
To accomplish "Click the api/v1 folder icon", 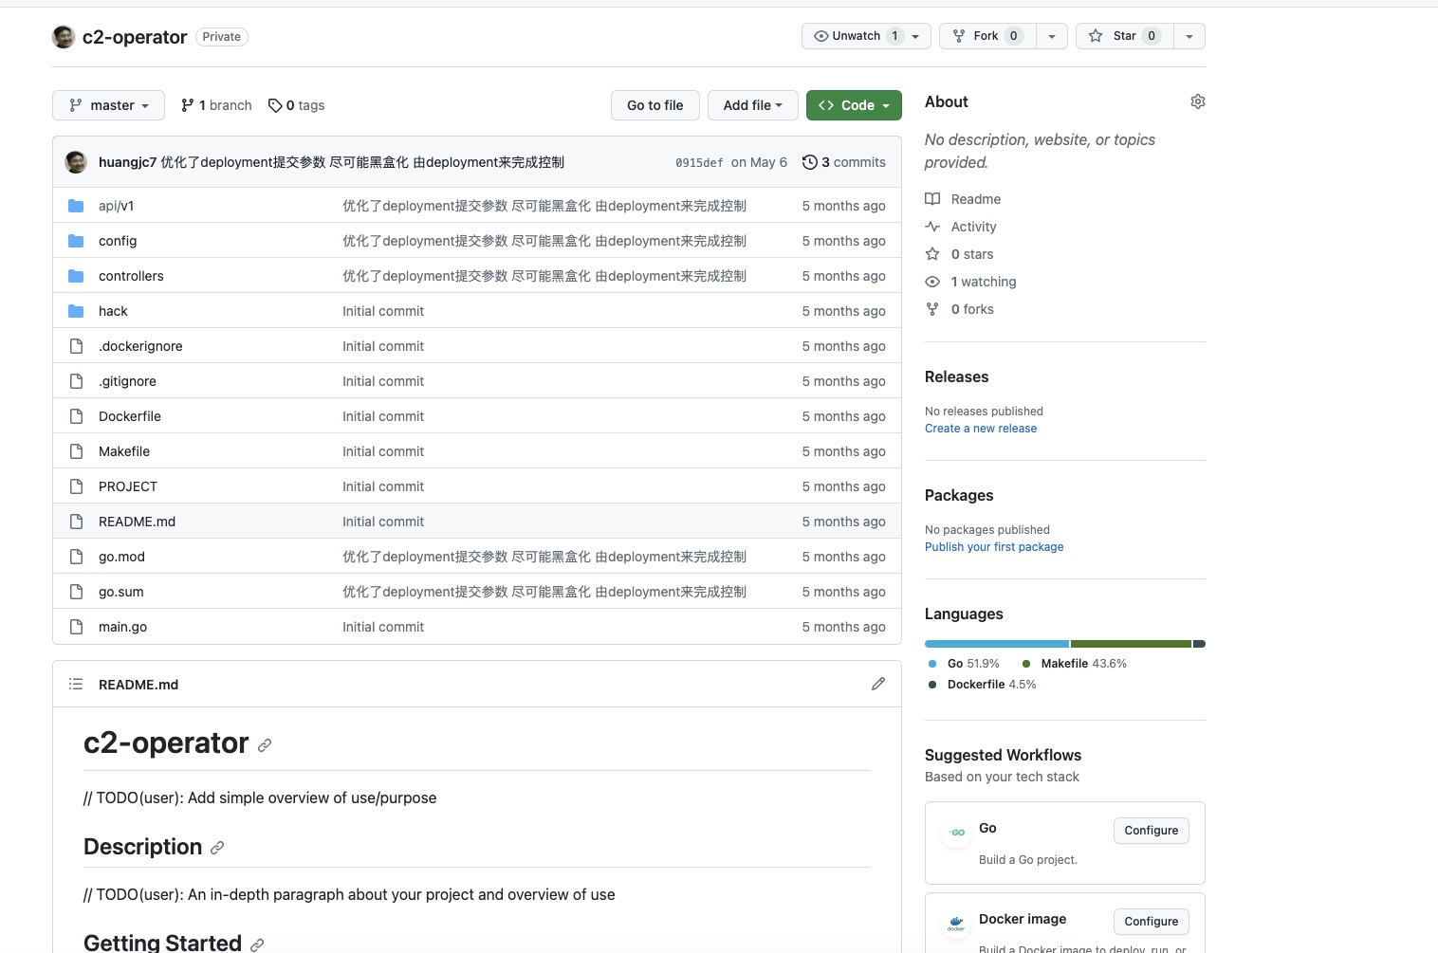I will (76, 206).
